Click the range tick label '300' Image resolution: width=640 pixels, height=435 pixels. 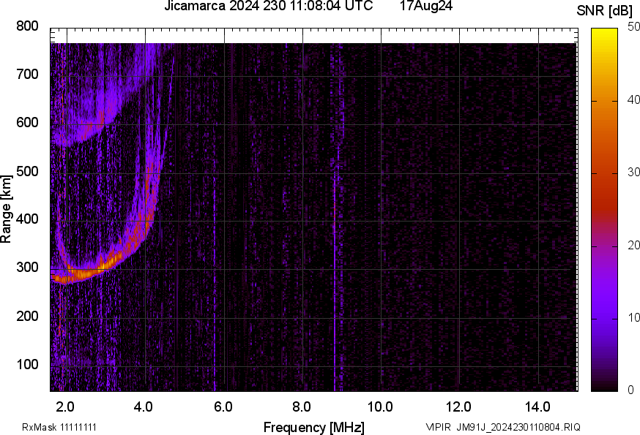(x=27, y=268)
